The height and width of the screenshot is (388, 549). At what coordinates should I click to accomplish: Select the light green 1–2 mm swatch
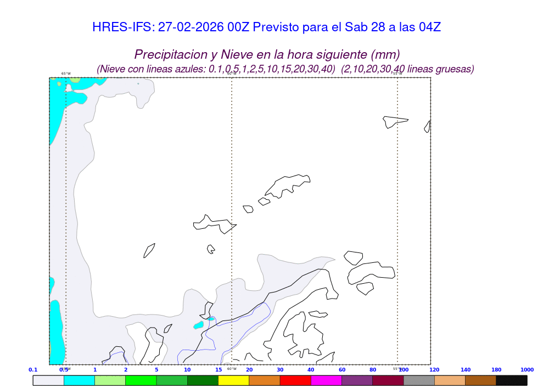110,380
